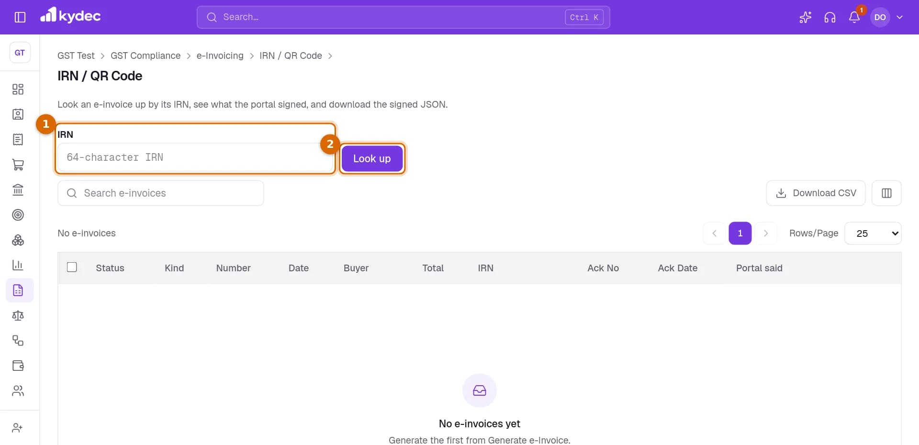Open the kydec logo home
Image resolution: width=919 pixels, height=445 pixels.
(x=70, y=16)
